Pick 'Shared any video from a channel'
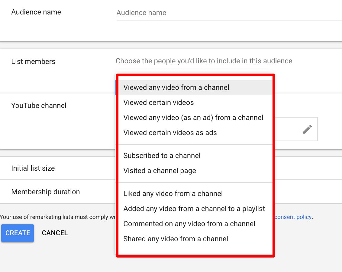 pyautogui.click(x=195, y=239)
